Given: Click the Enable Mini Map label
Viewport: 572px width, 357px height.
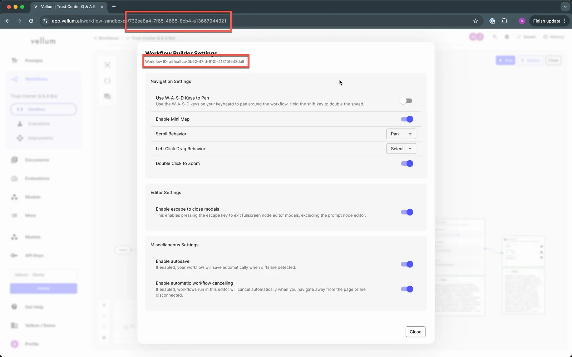Looking at the screenshot, I should pos(173,119).
